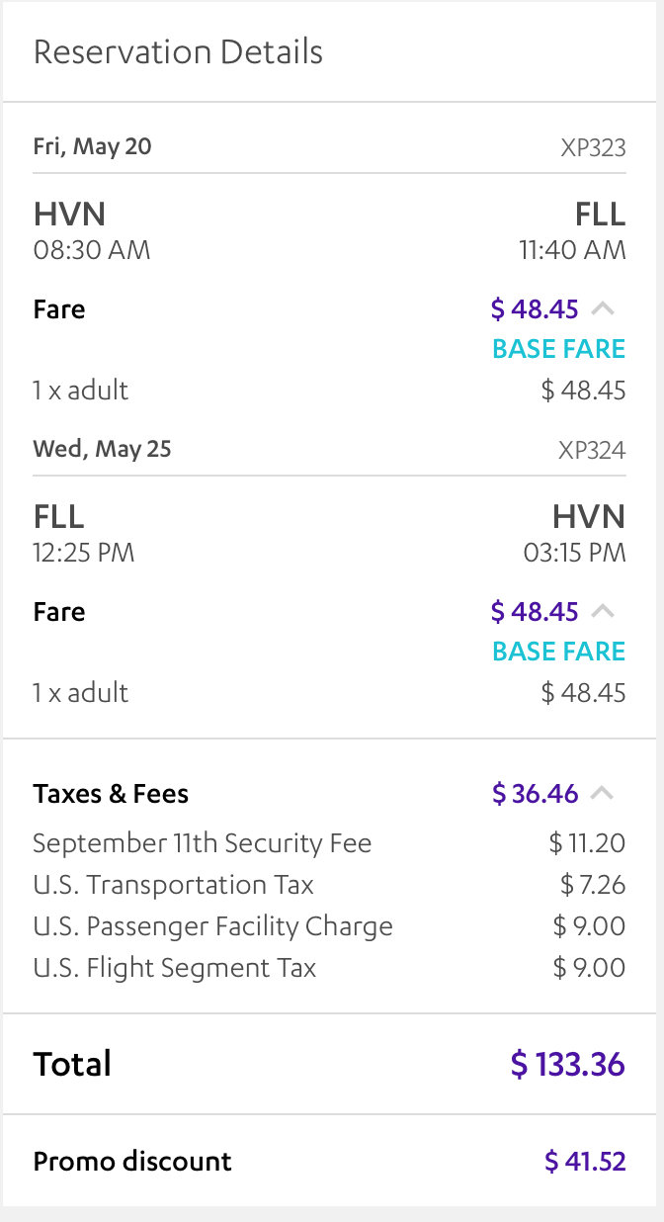The height and width of the screenshot is (1222, 664).
Task: Collapse the outbound fare breakdown chevron
Action: point(604,309)
